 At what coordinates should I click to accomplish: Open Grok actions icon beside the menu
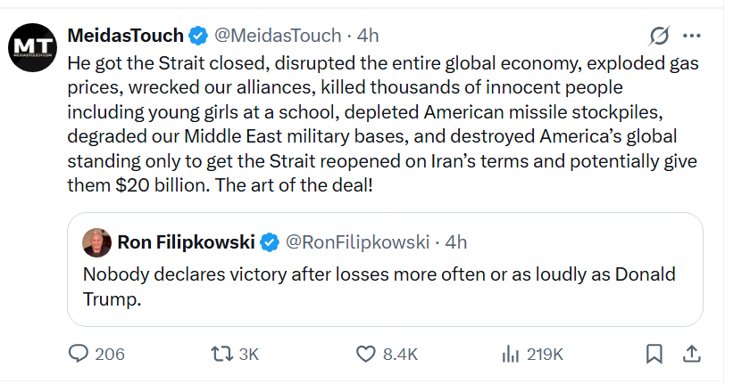659,36
